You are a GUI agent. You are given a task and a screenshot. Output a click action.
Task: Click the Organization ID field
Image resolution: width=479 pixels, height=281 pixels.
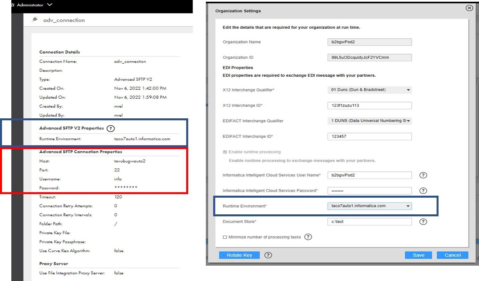pyautogui.click(x=369, y=57)
